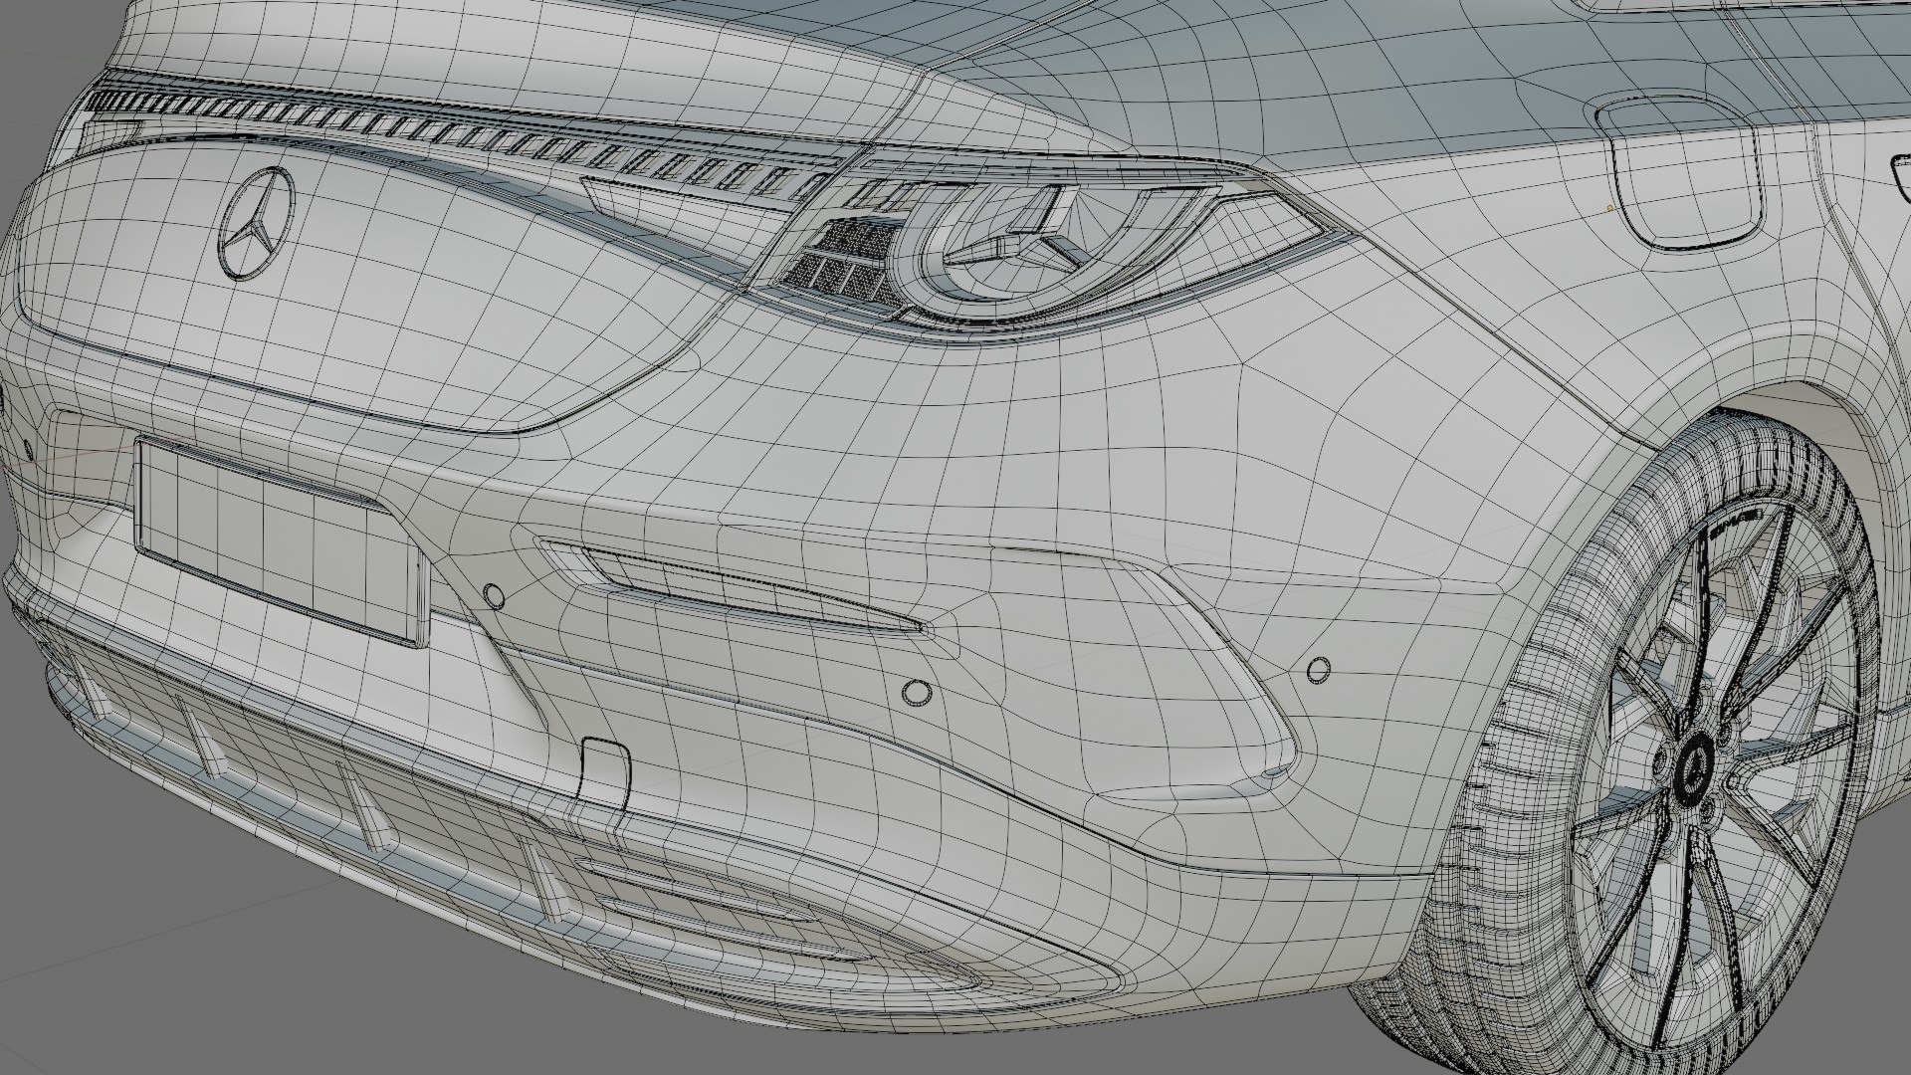The width and height of the screenshot is (1911, 1075).
Task: Select the Mercedes star emblem on trunk lid
Action: click(x=257, y=225)
